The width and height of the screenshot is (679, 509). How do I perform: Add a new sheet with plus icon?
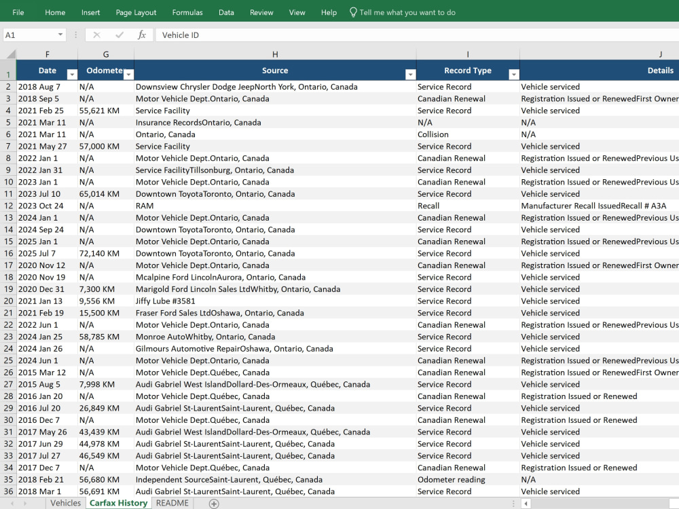[214, 504]
